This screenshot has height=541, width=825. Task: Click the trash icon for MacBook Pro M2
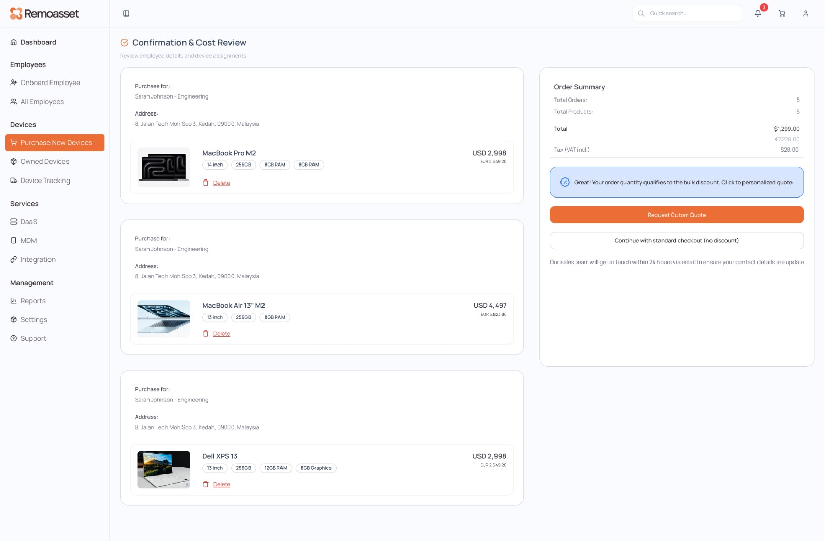point(206,183)
